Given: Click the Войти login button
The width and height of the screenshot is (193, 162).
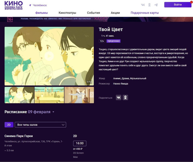Looking at the screenshot, I should pos(178,5).
